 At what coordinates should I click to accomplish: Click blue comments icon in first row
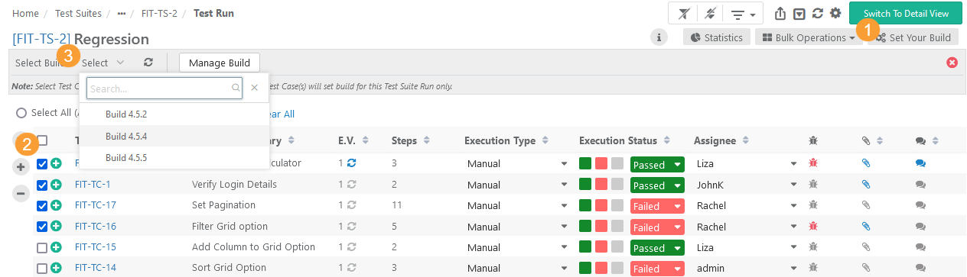(920, 163)
